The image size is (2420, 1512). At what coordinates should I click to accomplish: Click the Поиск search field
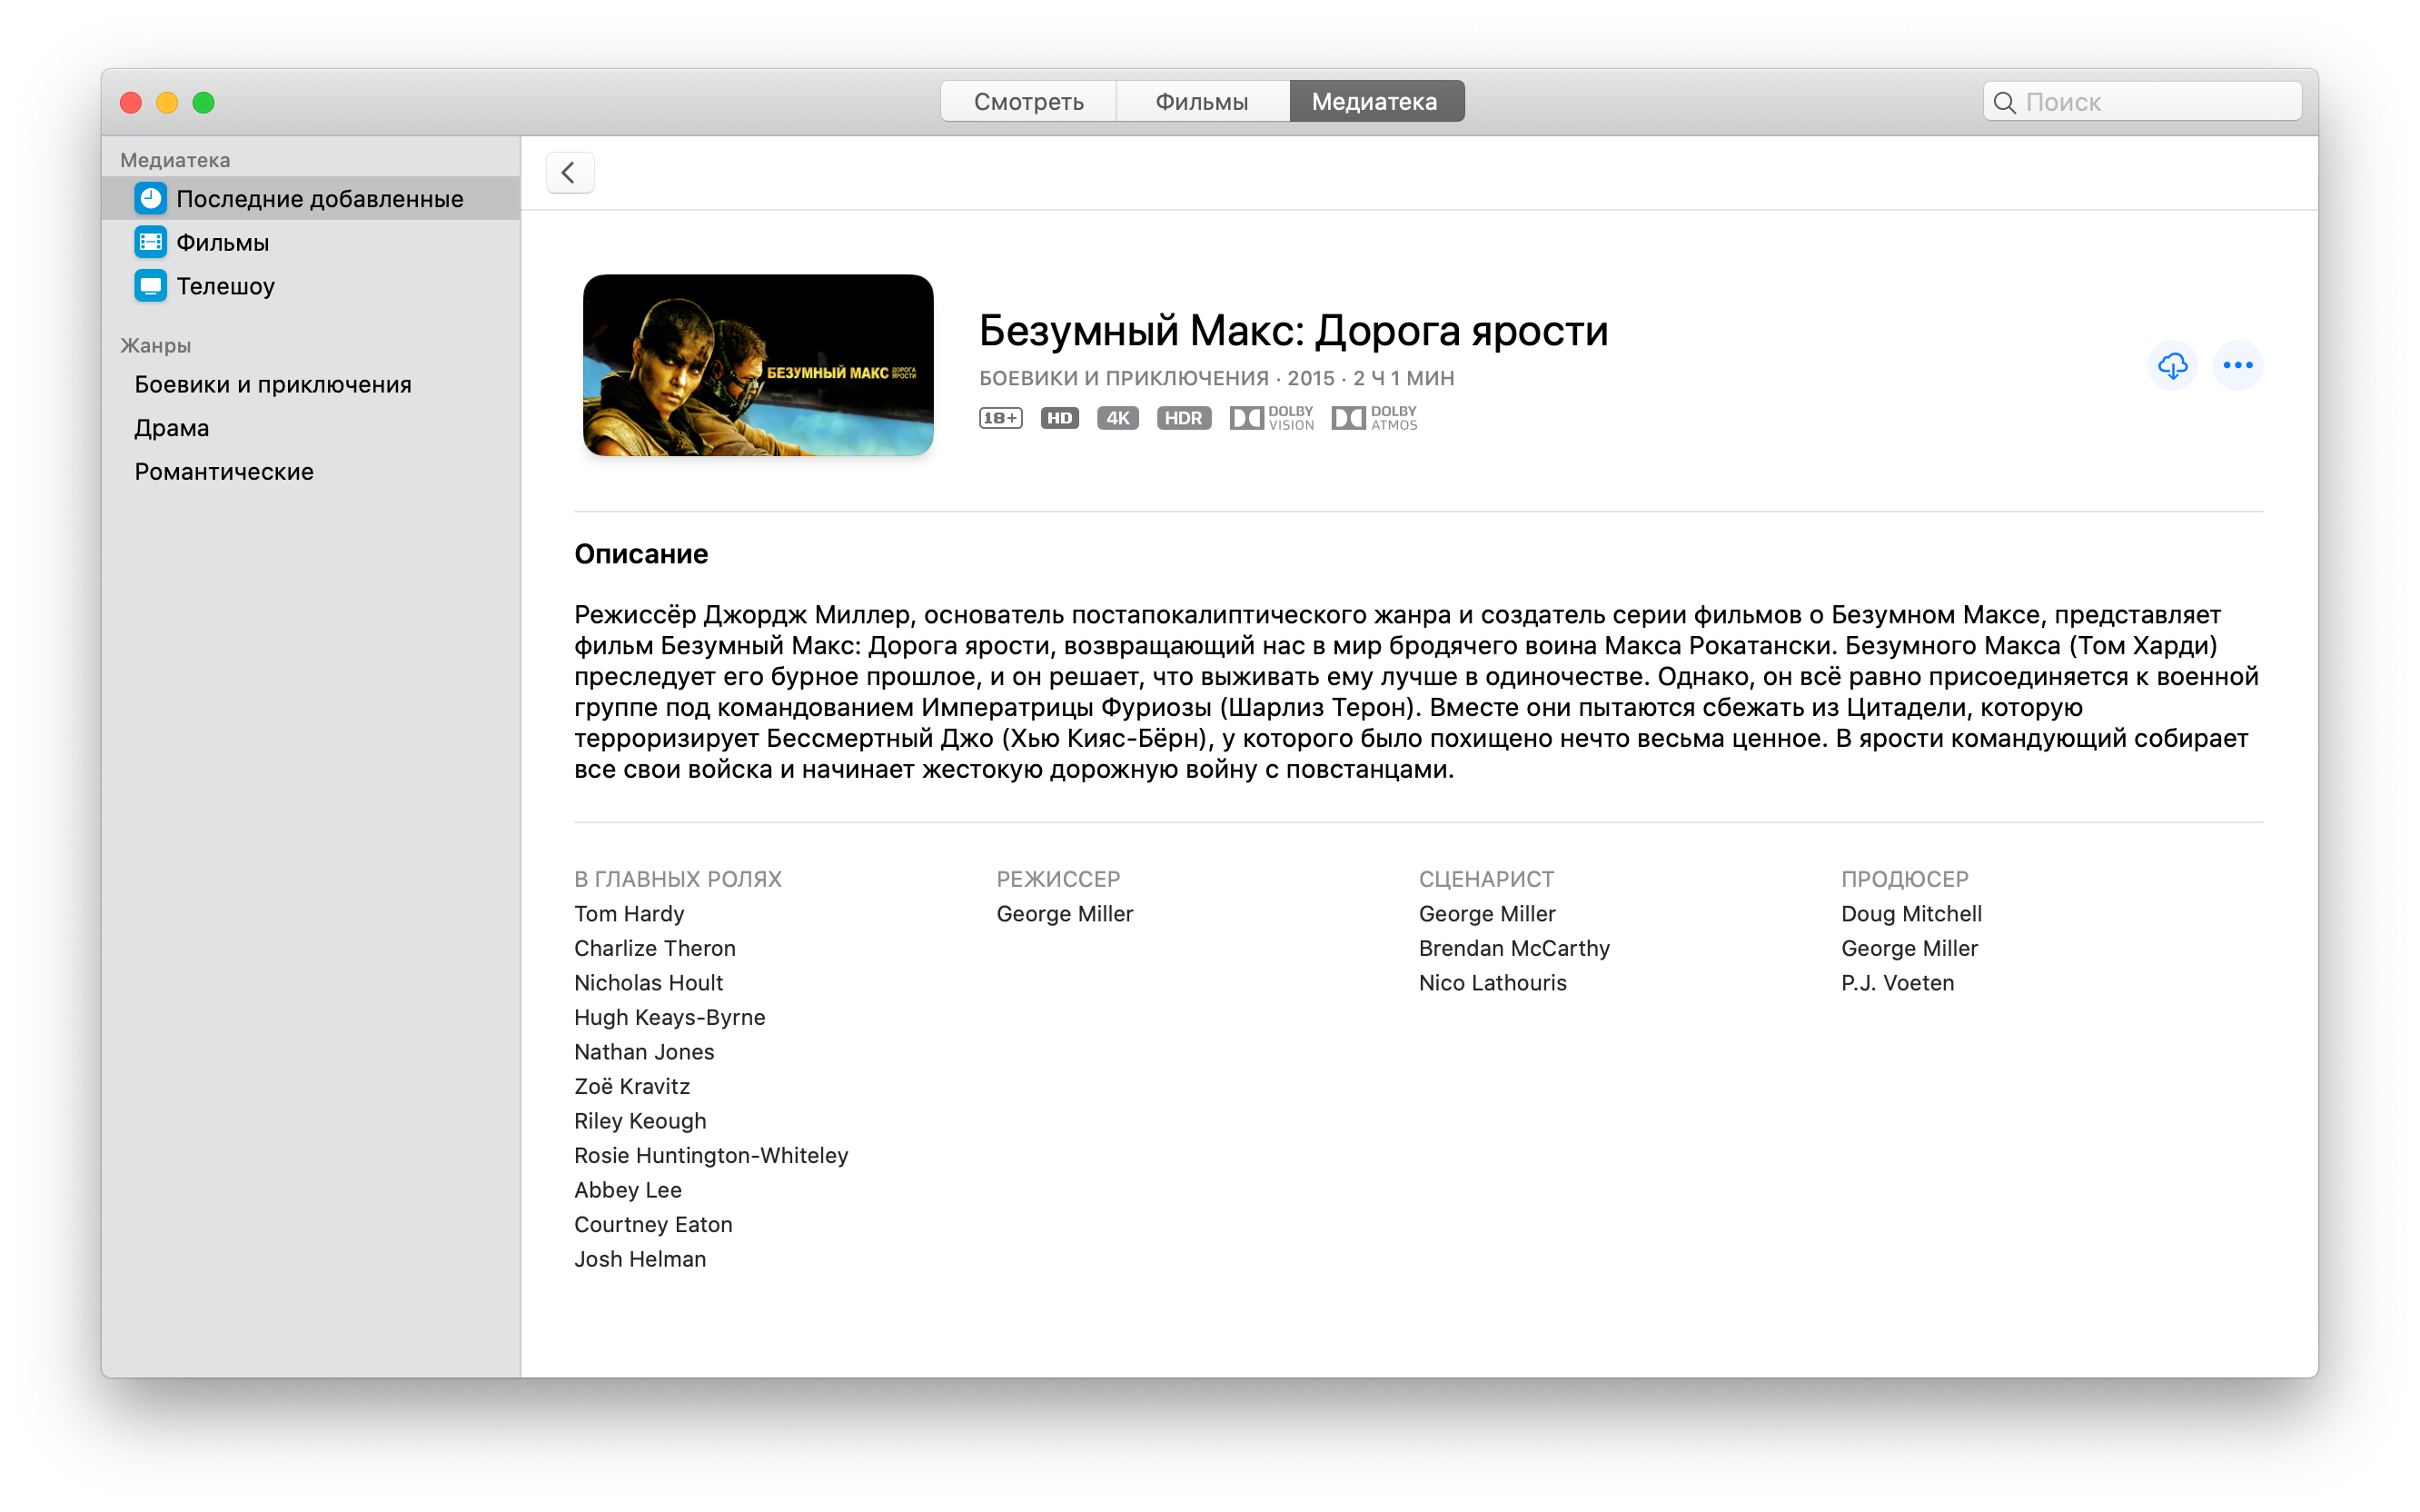tap(2142, 102)
